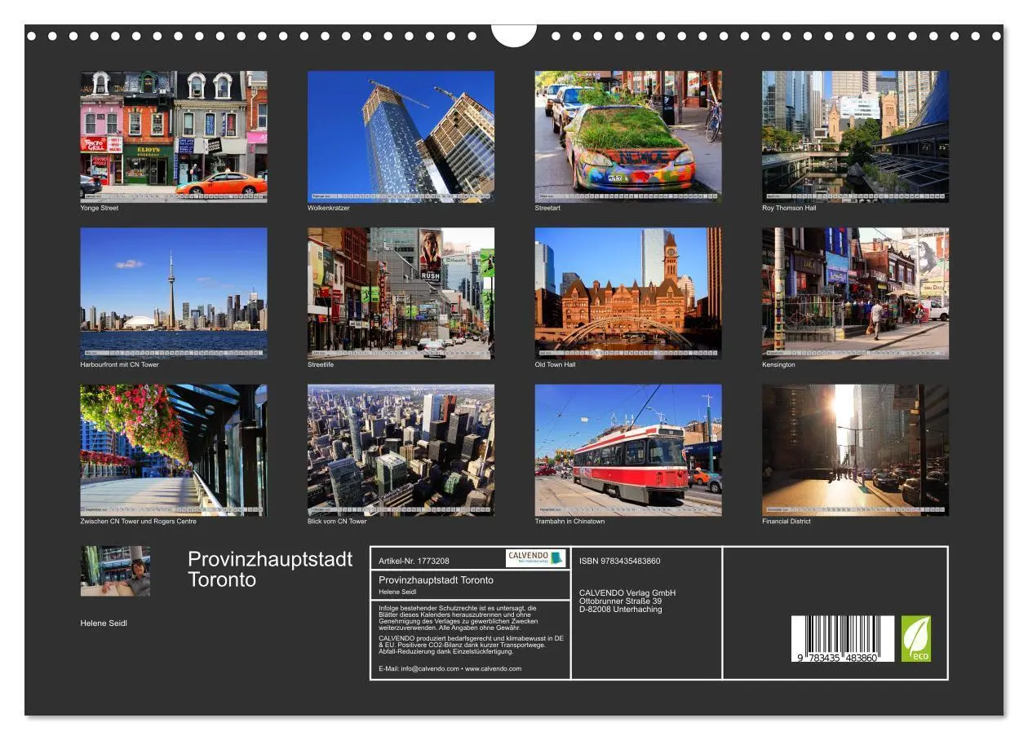The width and height of the screenshot is (1028, 740).
Task: Click the Streetart painted car photo
Action: [628, 136]
